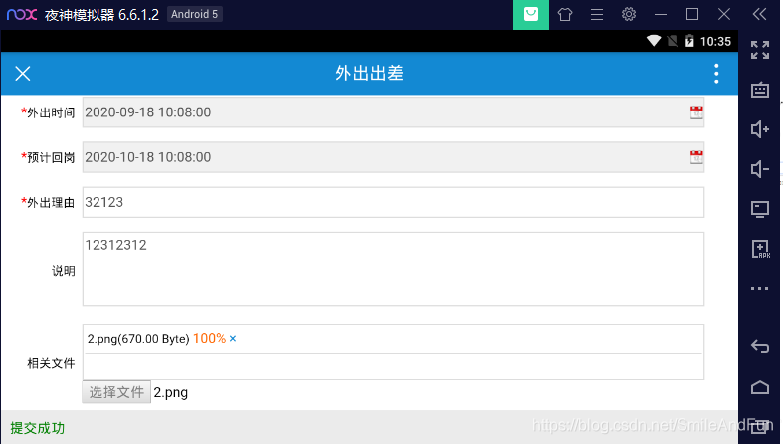Toggle Nox fullscreen mode icon

[759, 50]
